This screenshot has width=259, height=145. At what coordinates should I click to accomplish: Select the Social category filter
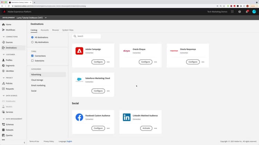coord(34,91)
